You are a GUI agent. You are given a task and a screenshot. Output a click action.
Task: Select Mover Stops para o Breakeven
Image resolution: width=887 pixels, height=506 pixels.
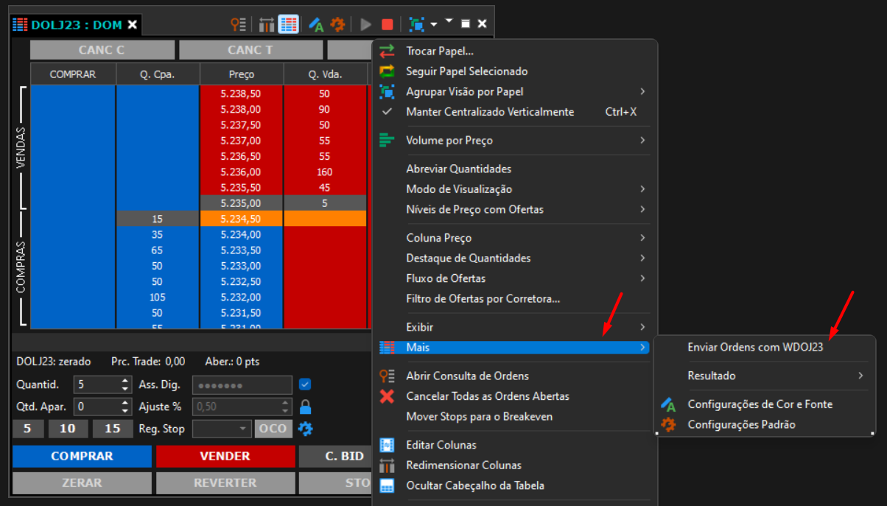[513, 416]
